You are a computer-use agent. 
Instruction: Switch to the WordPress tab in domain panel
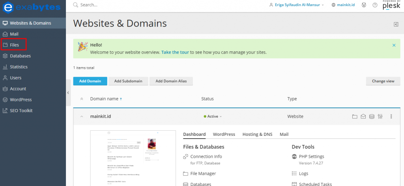pos(224,134)
